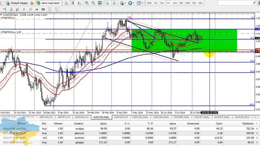Switch chart to line chart type
260x146 pixels.
[x=79, y=3]
